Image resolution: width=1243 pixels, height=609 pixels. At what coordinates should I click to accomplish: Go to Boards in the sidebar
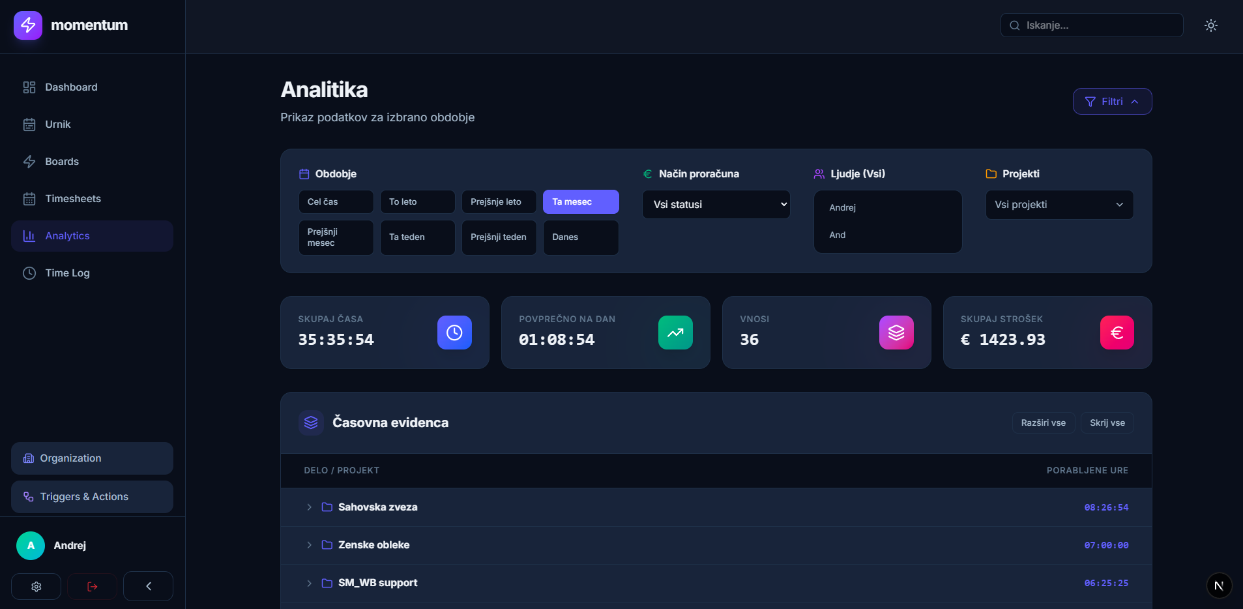[x=61, y=162]
